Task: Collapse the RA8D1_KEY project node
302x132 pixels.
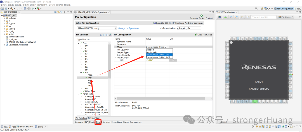Action: pos(2,15)
